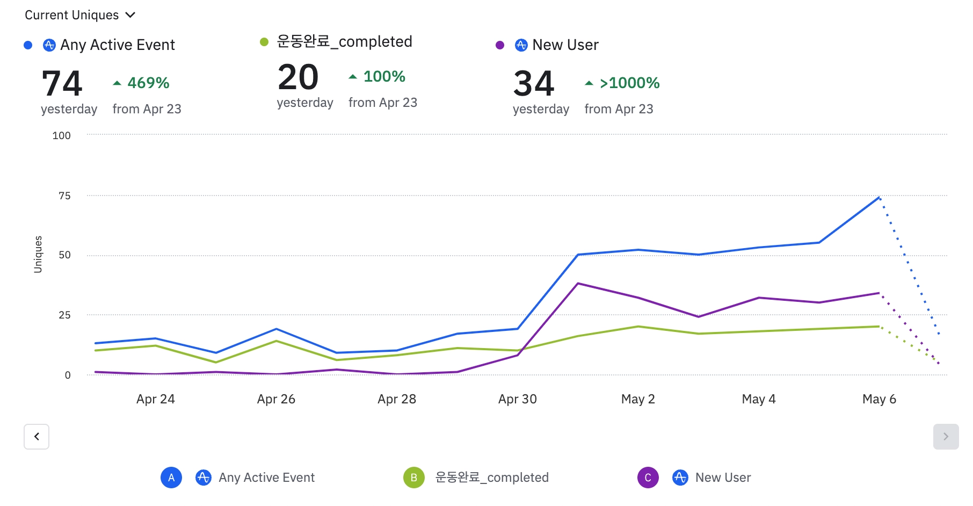Select the Any Active Event header title

click(118, 45)
